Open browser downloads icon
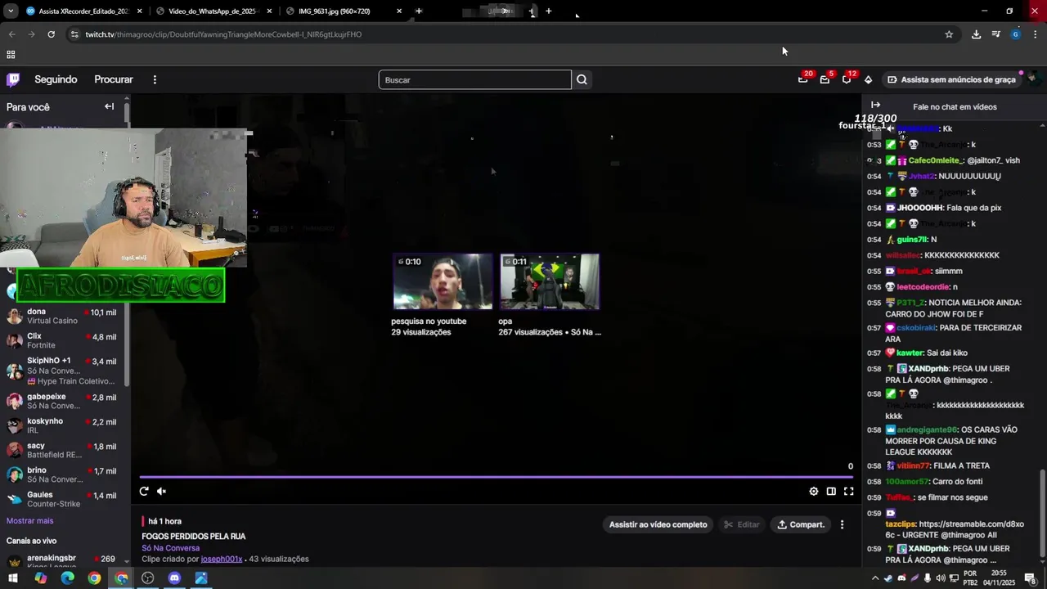This screenshot has height=589, width=1047. point(976,34)
